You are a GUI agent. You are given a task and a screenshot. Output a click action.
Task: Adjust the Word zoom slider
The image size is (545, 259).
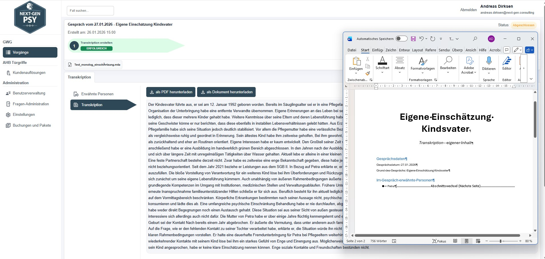500,241
